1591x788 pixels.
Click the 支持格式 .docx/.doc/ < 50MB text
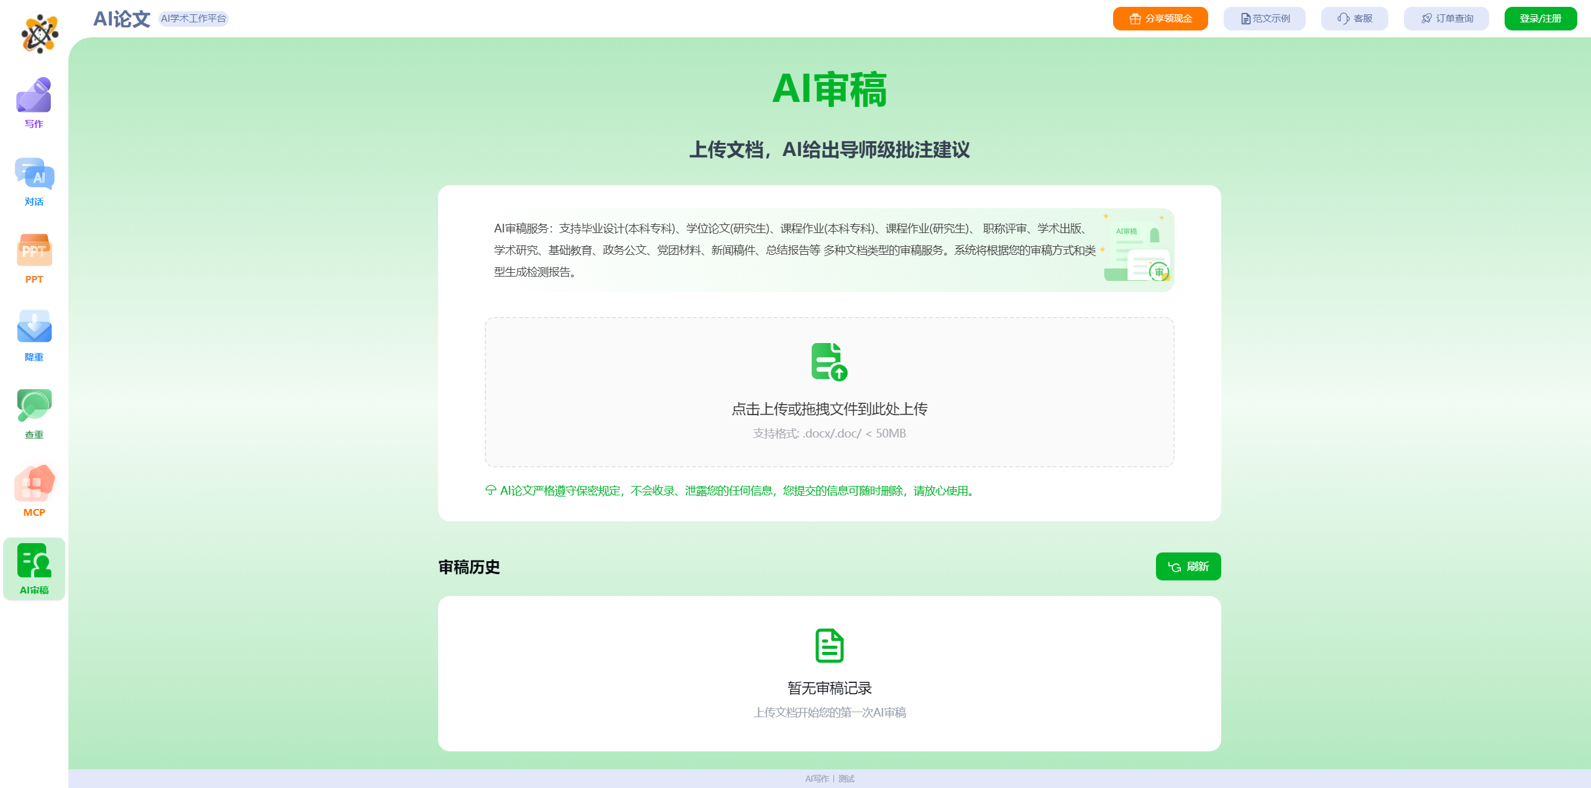coord(829,434)
